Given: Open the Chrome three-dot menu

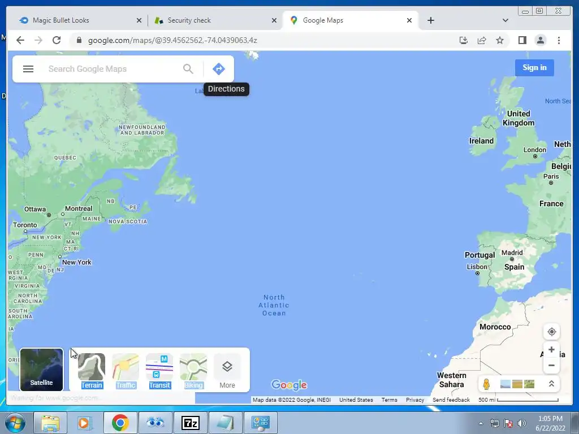Looking at the screenshot, I should [x=559, y=40].
